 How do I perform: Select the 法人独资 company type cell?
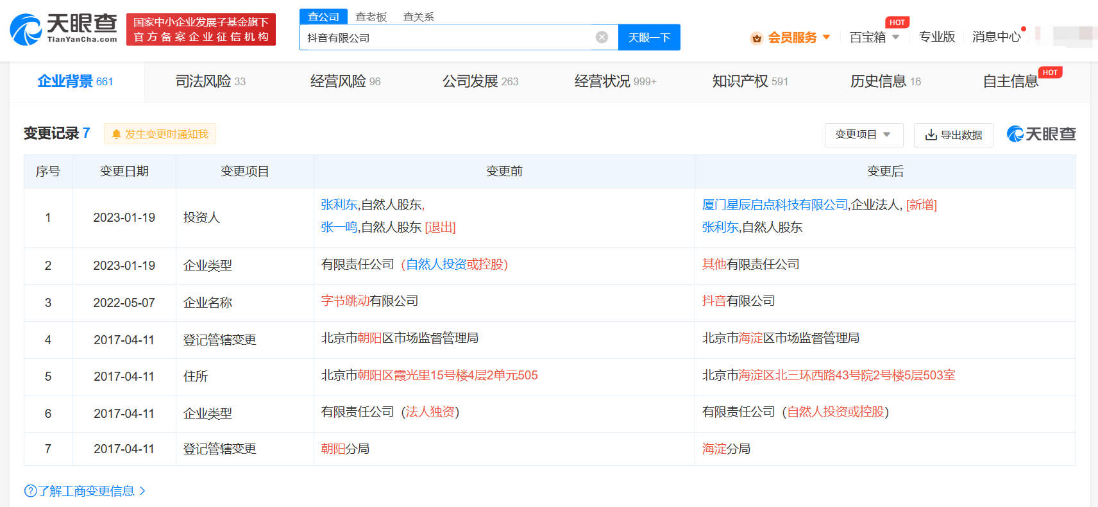click(504, 413)
